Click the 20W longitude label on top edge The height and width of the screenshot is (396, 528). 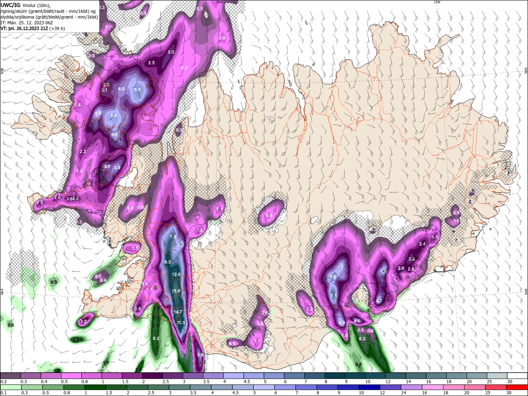(x=219, y=2)
